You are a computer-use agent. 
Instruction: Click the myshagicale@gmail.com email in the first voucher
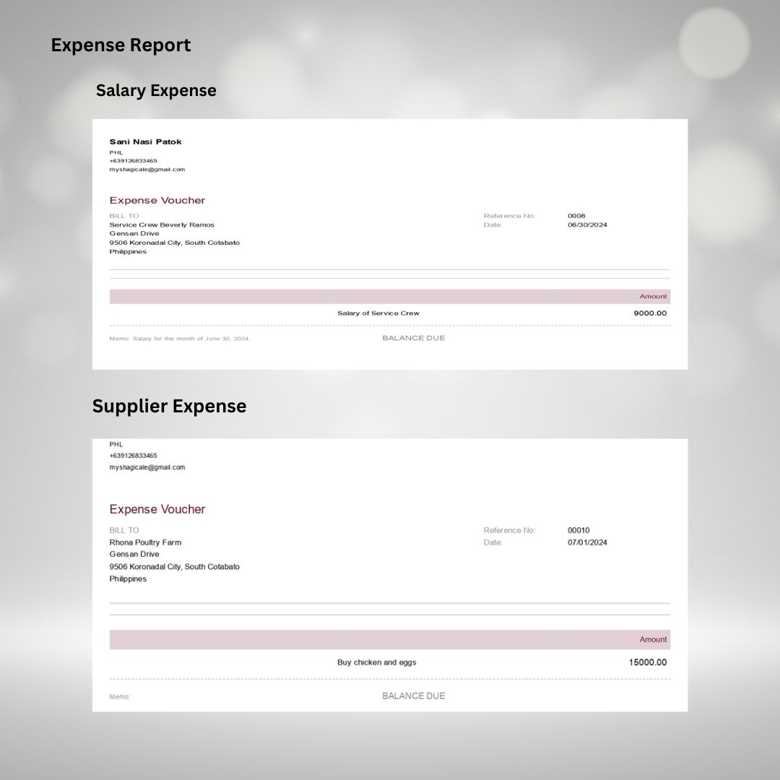[147, 169]
